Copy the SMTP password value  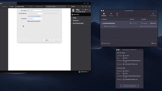click(x=124, y=79)
